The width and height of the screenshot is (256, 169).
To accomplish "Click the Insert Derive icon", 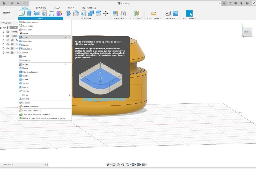I will coord(168,13).
